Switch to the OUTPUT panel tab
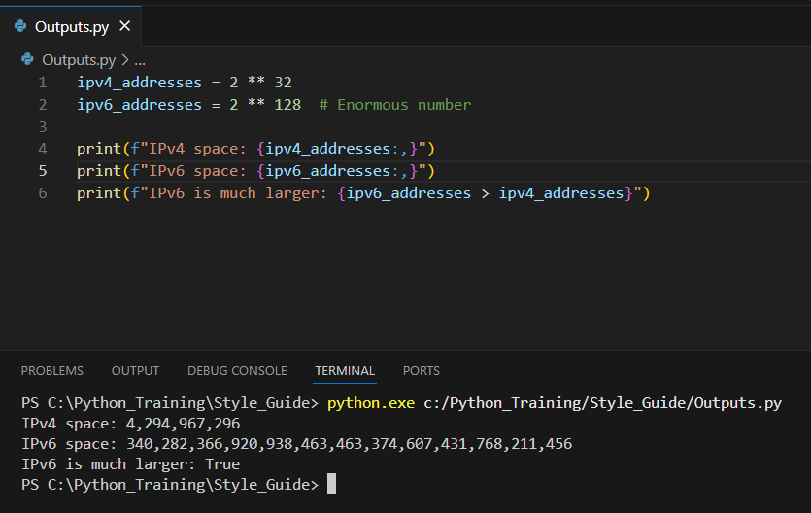The height and width of the screenshot is (513, 811). (136, 371)
